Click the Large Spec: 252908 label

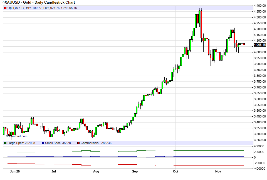pyautogui.click(x=21, y=143)
